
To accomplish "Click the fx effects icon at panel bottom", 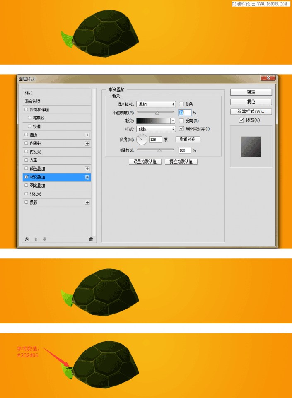I will [27, 239].
